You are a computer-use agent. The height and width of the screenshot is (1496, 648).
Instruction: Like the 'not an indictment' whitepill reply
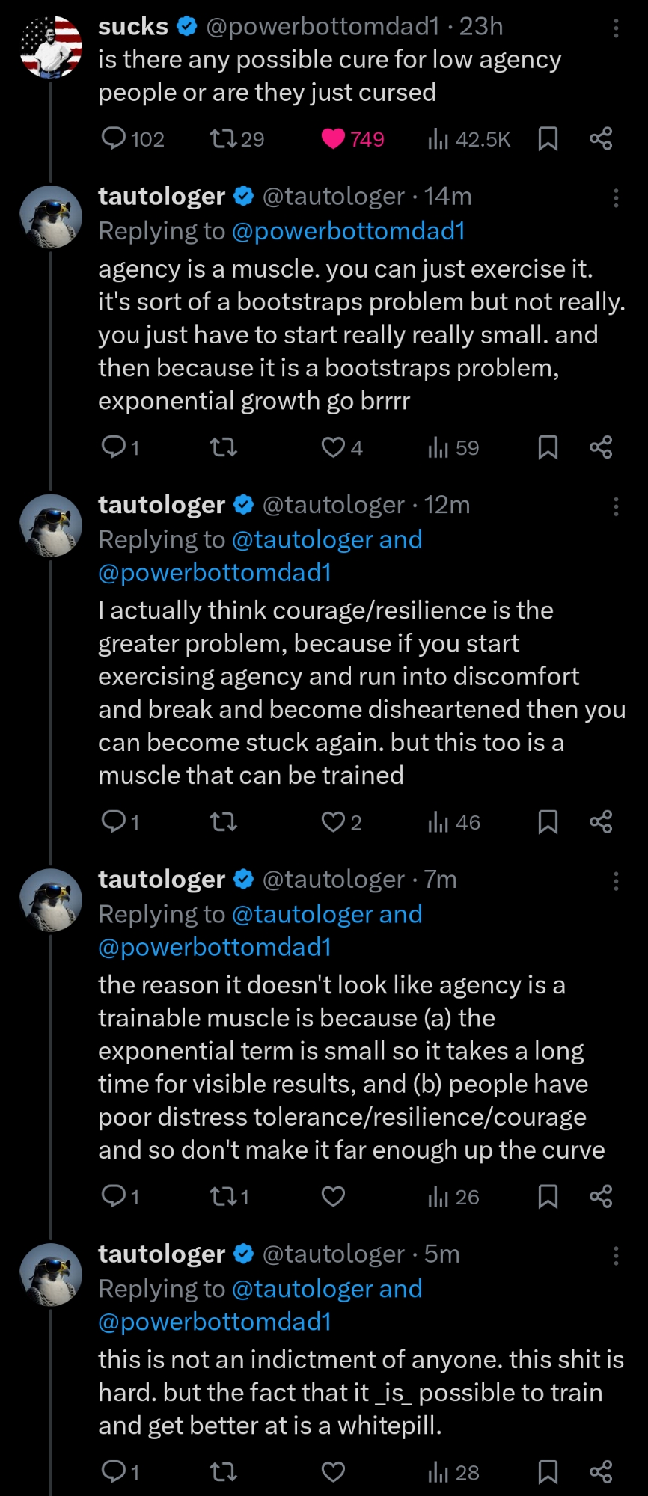coord(333,1472)
